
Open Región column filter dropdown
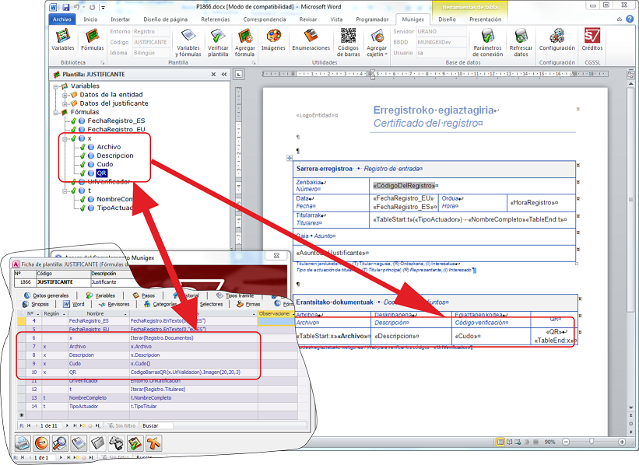pos(64,314)
